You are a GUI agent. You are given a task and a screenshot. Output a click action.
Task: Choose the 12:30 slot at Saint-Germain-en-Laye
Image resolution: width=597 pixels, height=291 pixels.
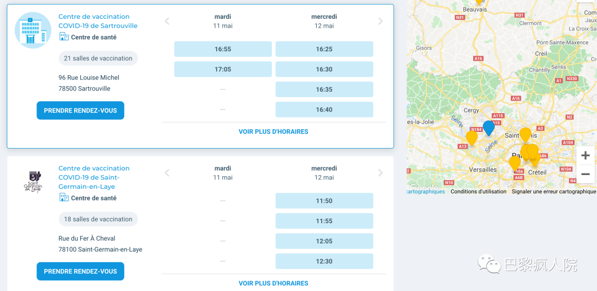[x=324, y=261]
